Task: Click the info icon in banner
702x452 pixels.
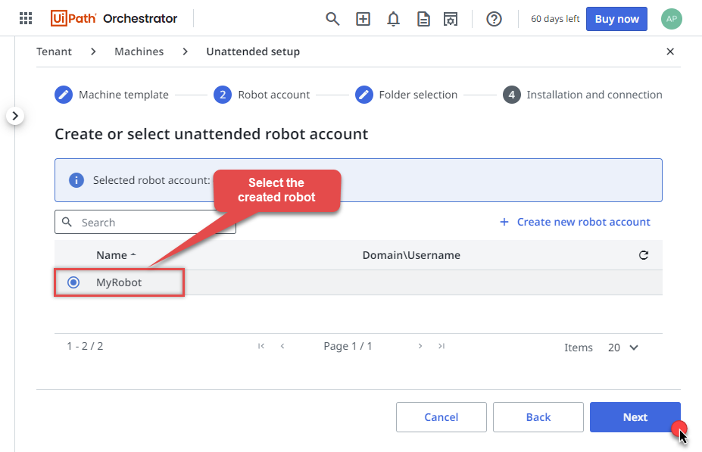Action: pos(76,180)
